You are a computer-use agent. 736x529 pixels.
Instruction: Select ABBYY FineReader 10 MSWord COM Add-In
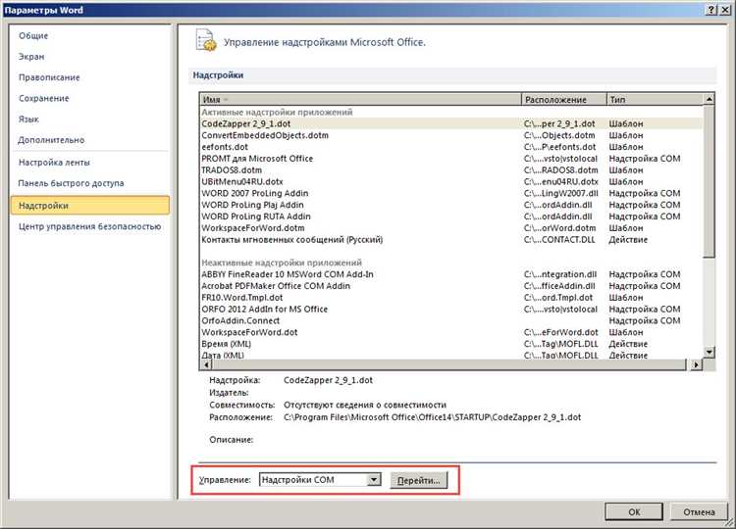tap(451, 274)
